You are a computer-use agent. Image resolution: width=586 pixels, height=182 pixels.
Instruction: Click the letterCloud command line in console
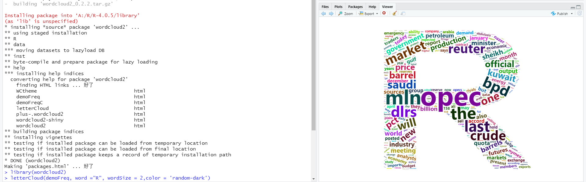click(x=107, y=178)
